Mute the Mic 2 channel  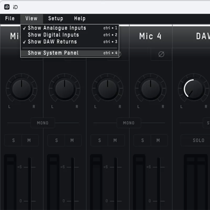coord(72,140)
